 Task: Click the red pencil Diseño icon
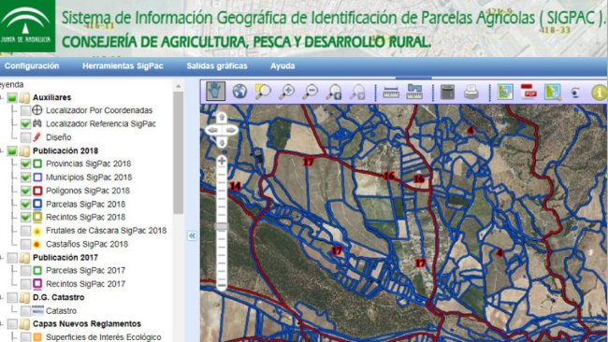[37, 136]
